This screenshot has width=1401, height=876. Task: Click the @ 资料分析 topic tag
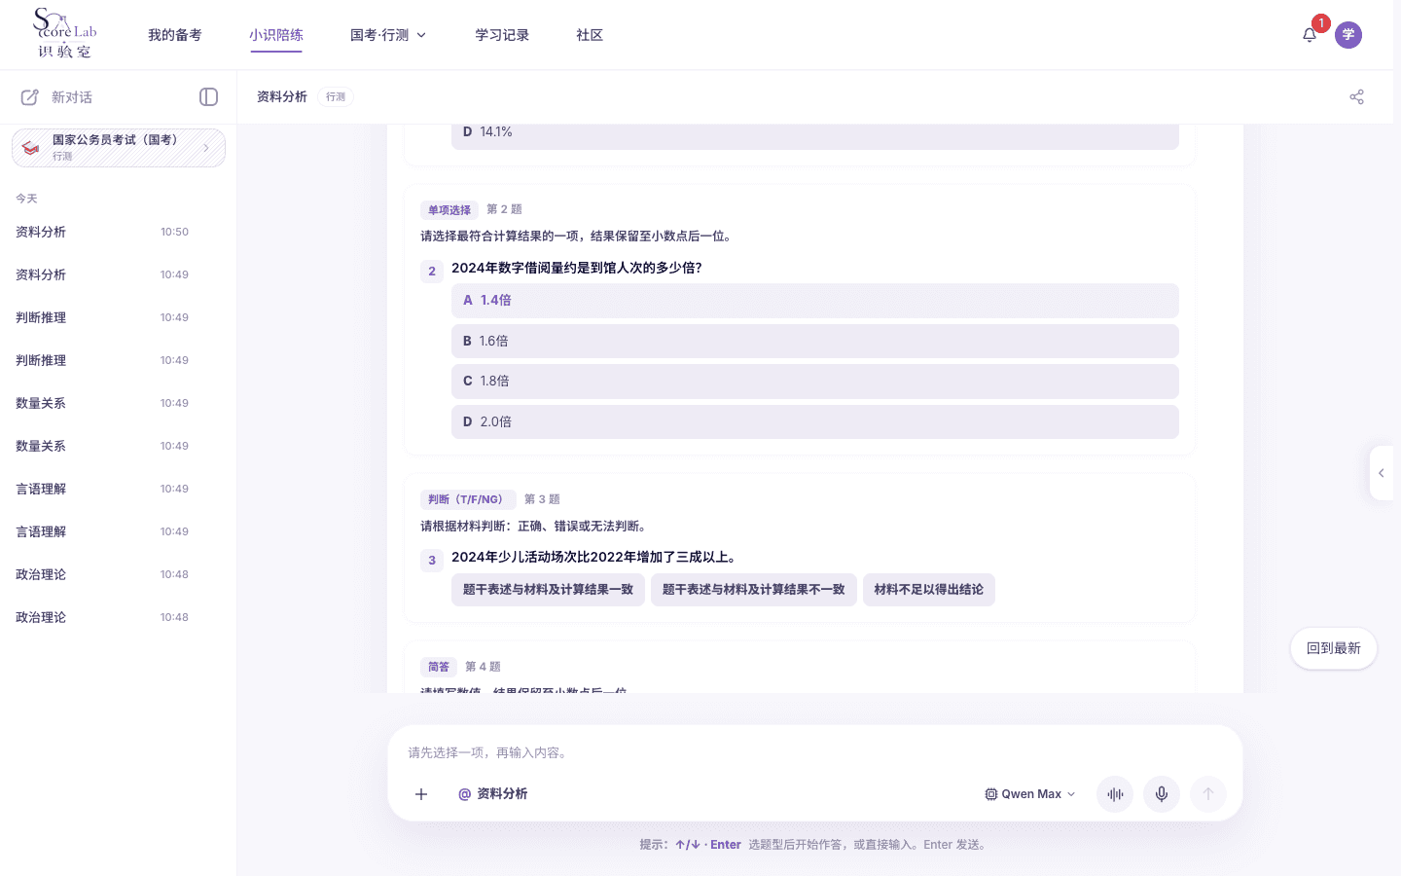[493, 794]
